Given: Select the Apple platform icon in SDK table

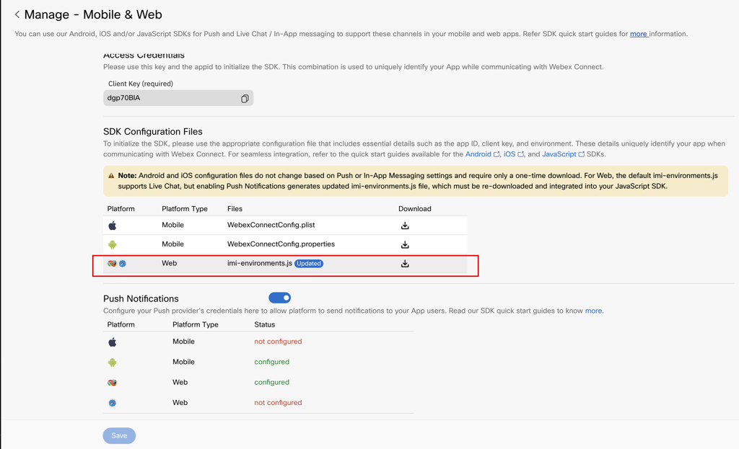Looking at the screenshot, I should click(112, 225).
